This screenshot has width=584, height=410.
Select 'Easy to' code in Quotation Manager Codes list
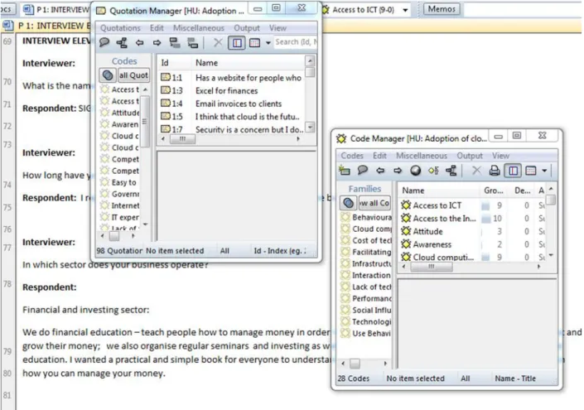(x=119, y=182)
